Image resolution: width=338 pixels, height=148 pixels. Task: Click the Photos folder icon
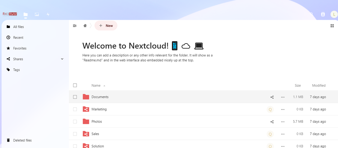86,121
